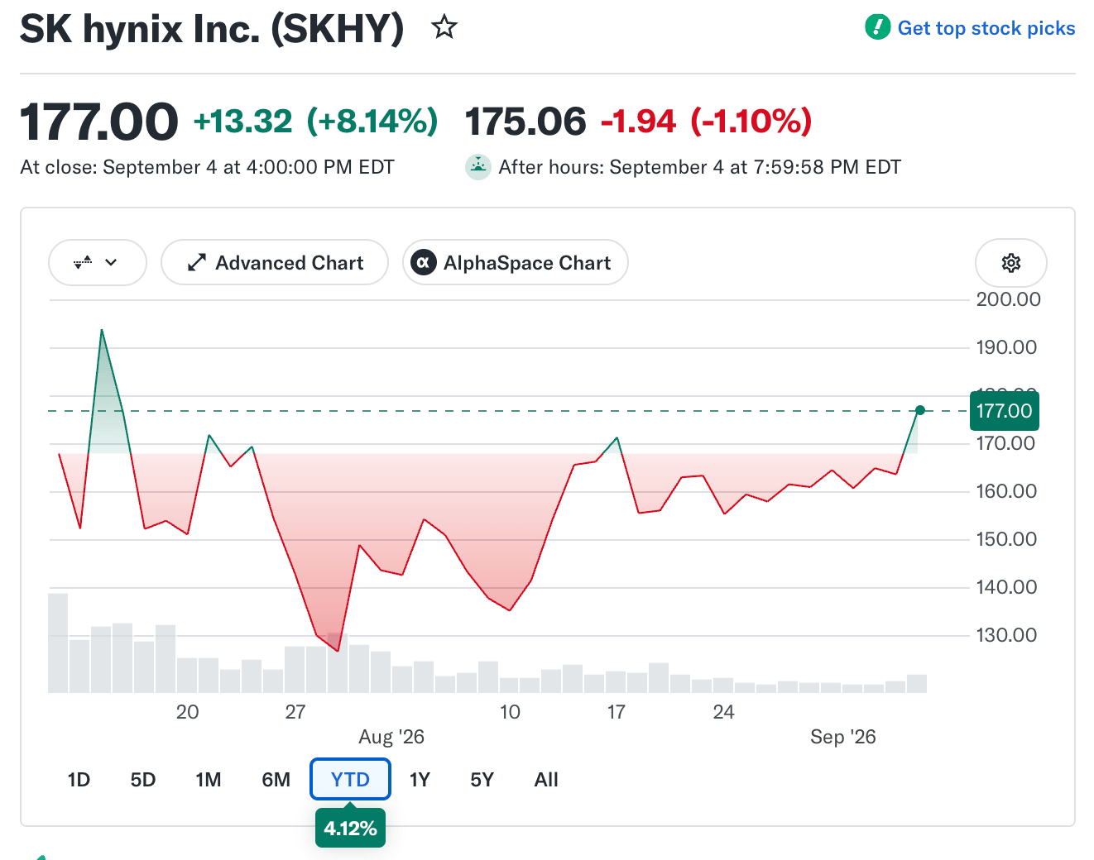Open the AlphaSpace Chart
Screen dimensions: 1094x860
516,263
